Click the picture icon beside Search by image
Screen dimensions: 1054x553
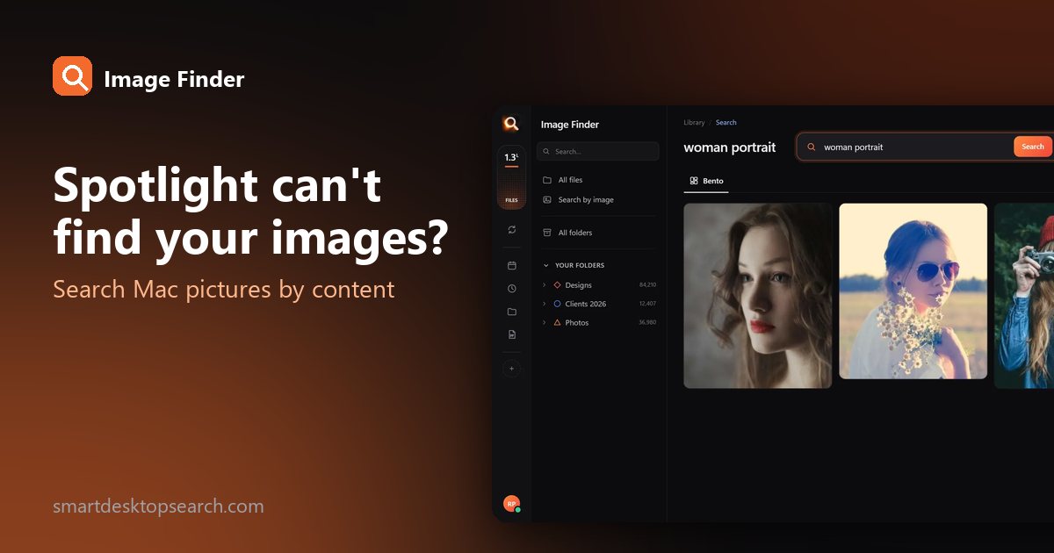pos(547,200)
